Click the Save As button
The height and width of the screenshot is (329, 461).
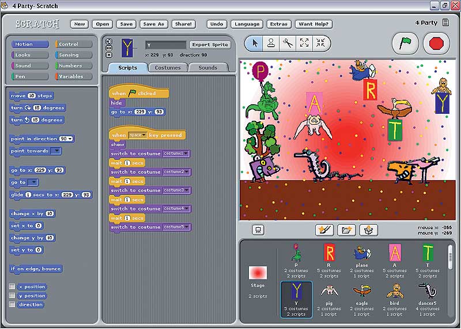click(x=154, y=24)
